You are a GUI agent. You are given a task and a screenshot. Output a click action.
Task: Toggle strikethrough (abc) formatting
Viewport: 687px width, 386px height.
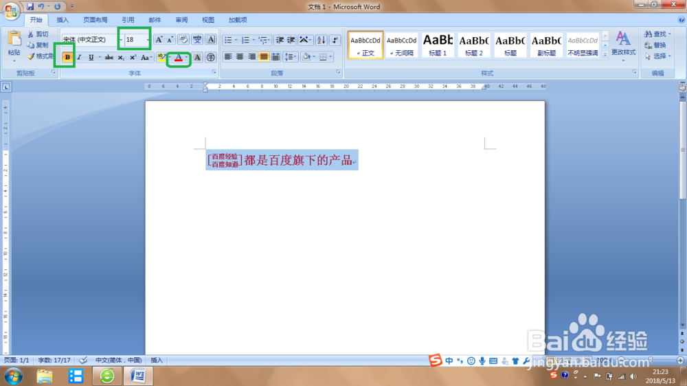pos(109,57)
